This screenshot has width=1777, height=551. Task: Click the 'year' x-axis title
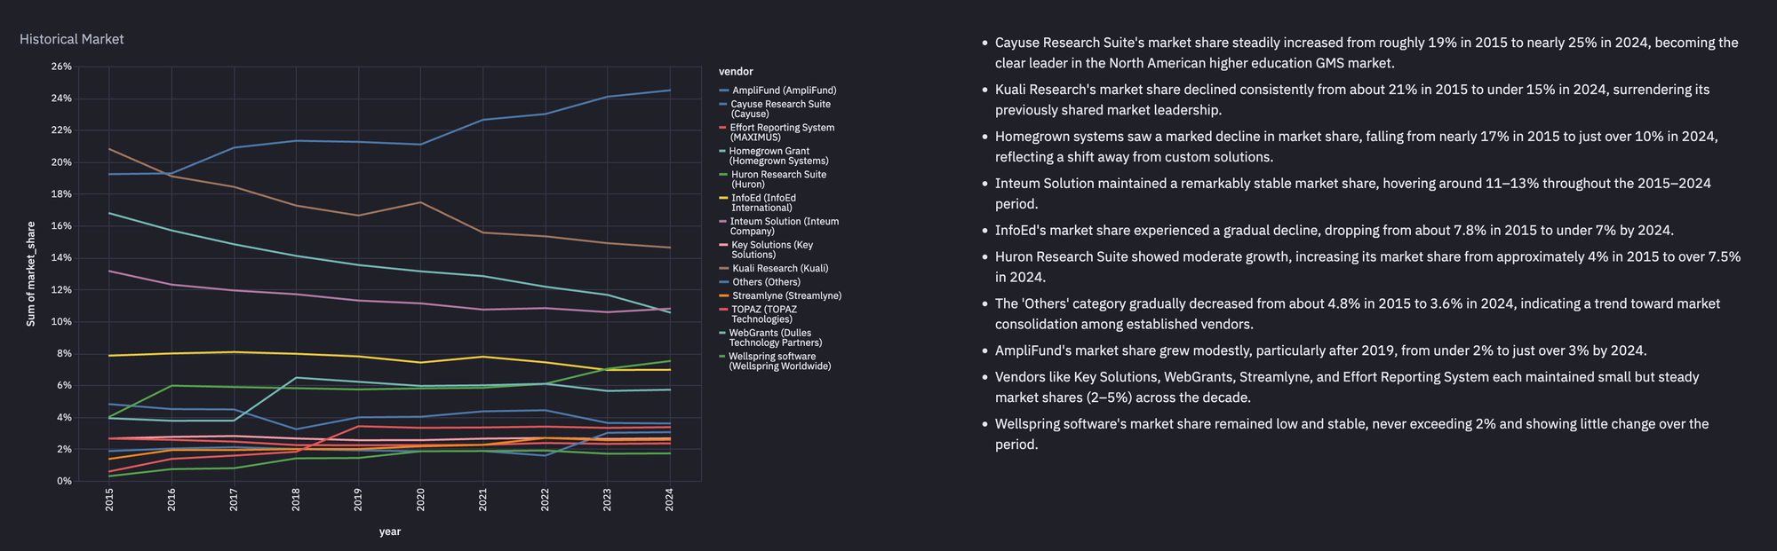[x=390, y=531]
